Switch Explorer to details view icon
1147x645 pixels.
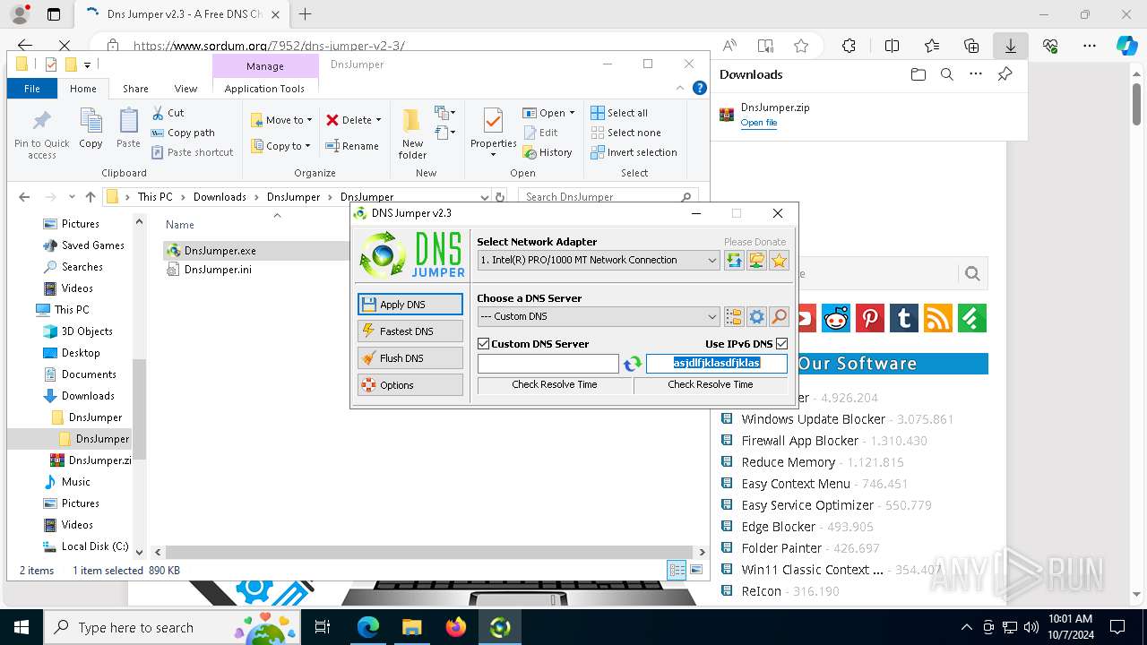pyautogui.click(x=677, y=571)
